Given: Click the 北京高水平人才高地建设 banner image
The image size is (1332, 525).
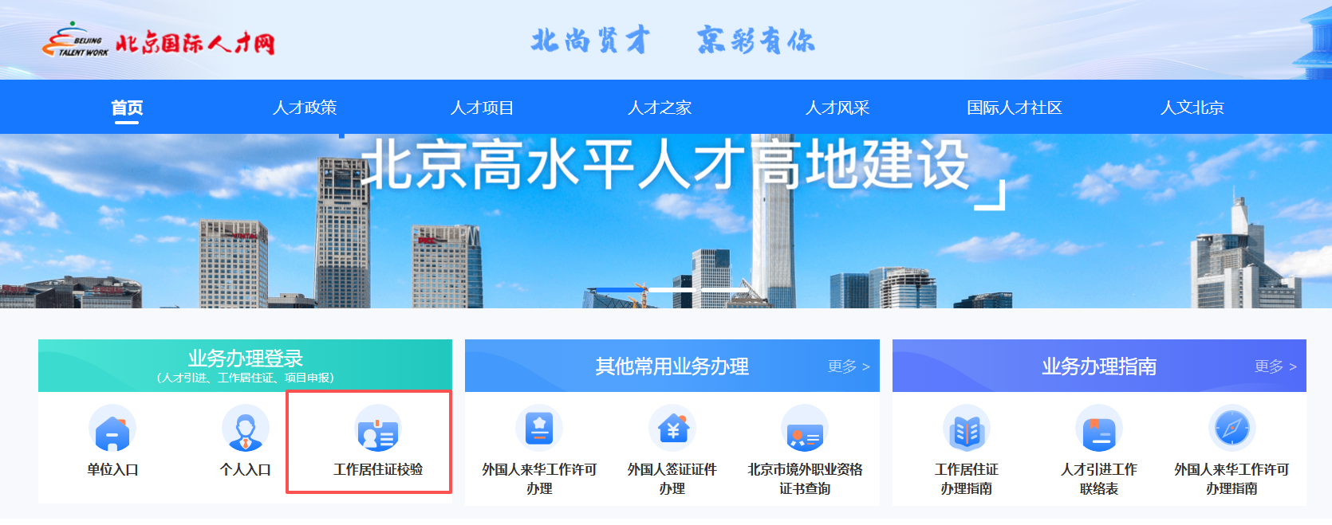Looking at the screenshot, I should (x=666, y=221).
